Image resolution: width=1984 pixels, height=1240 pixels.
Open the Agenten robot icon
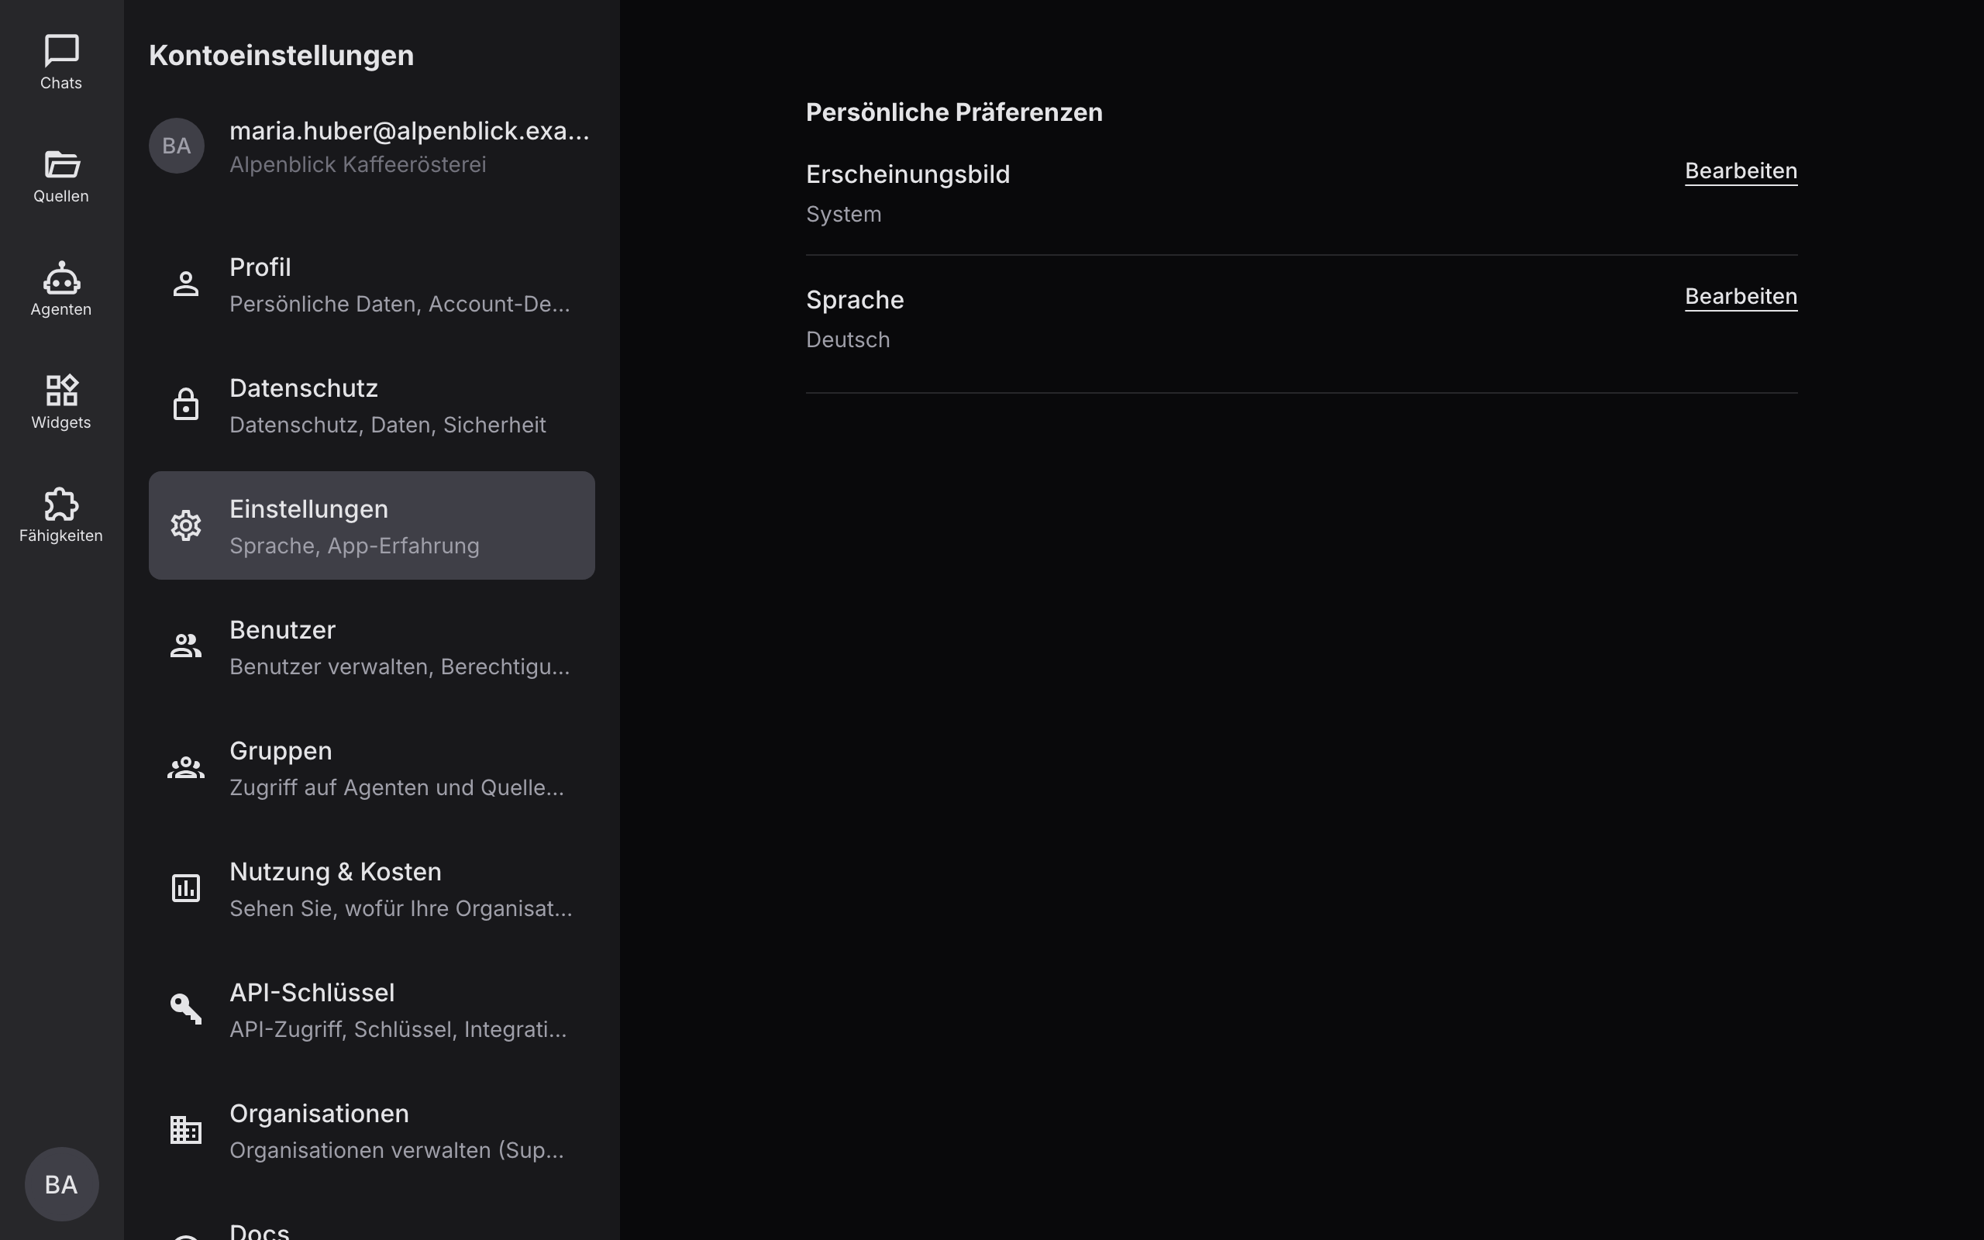click(61, 277)
